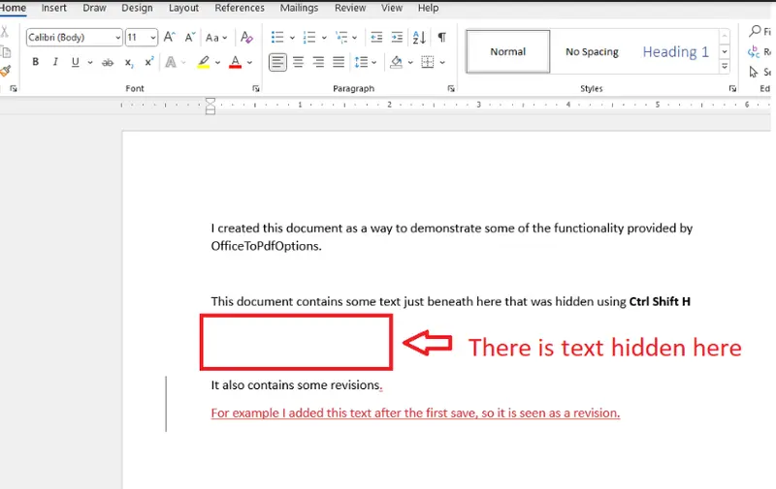Increase paragraph indent
Viewport: 776px width, 489px height.
(397, 38)
